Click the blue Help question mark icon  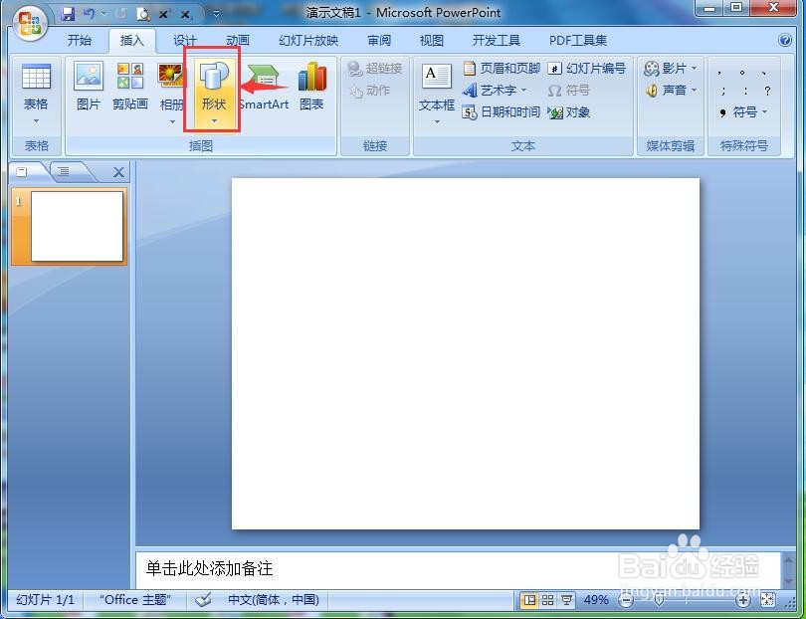pyautogui.click(x=785, y=40)
